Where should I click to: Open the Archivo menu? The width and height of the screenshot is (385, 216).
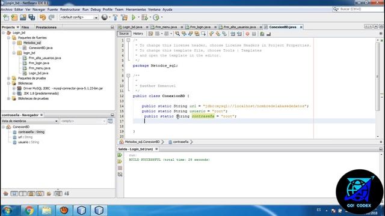(x=7, y=10)
